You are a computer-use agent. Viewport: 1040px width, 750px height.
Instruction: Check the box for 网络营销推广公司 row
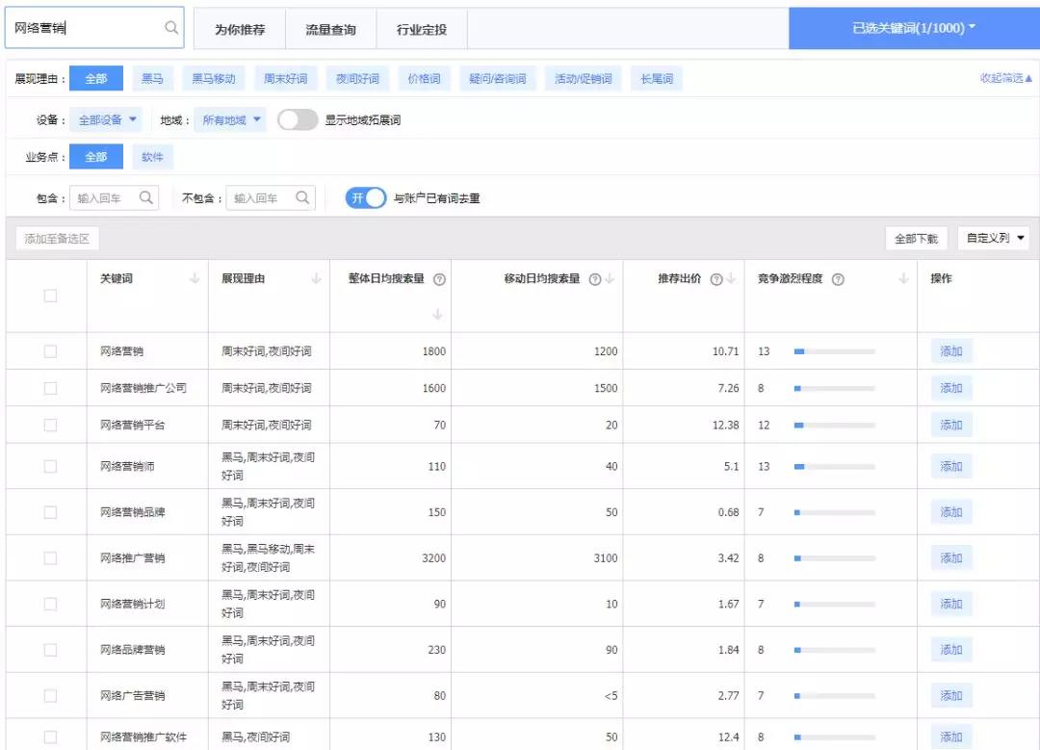(50, 388)
